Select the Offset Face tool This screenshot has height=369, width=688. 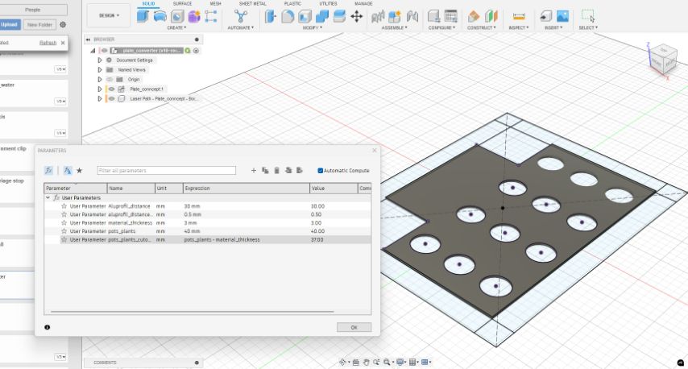point(339,17)
